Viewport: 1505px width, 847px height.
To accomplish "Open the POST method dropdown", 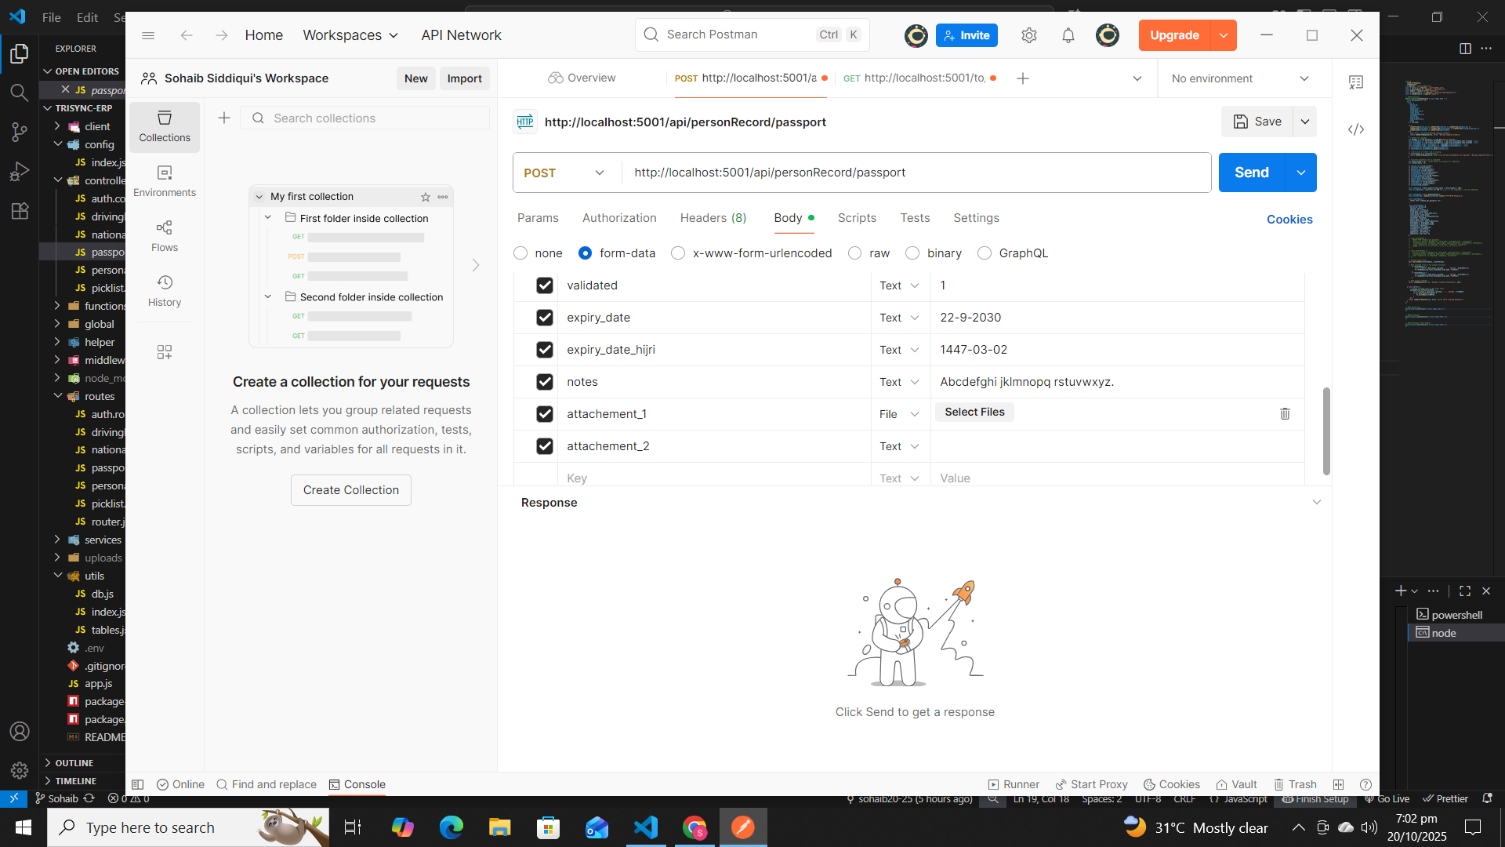I will [x=564, y=173].
